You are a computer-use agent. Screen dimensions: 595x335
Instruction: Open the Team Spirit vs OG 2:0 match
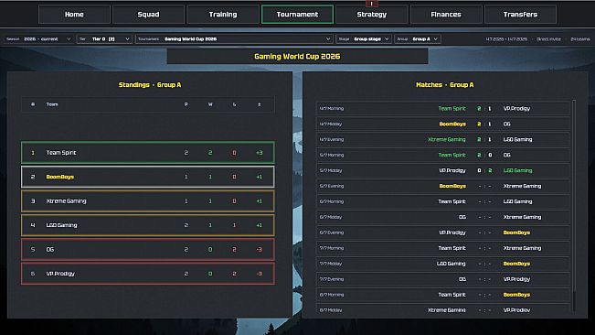443,155
